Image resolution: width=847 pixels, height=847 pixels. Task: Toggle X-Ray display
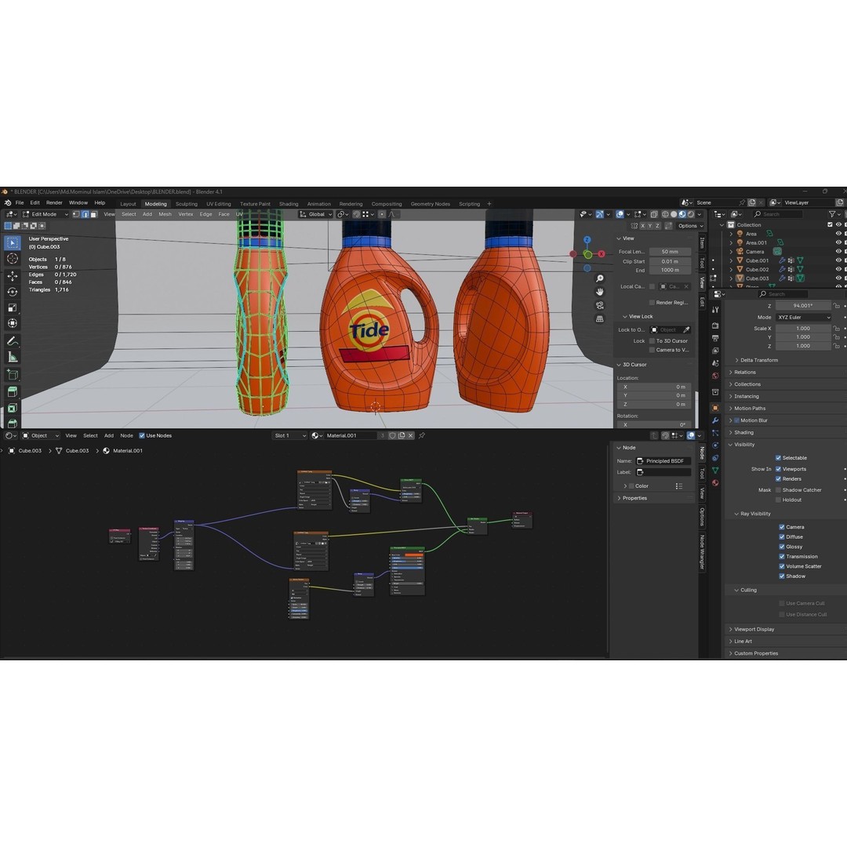point(654,214)
